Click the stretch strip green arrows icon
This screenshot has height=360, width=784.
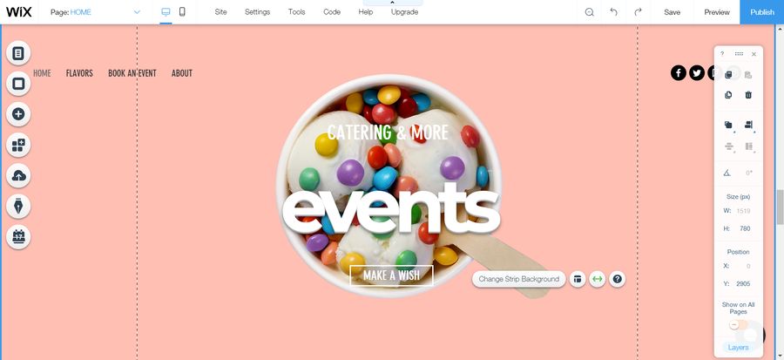597,279
